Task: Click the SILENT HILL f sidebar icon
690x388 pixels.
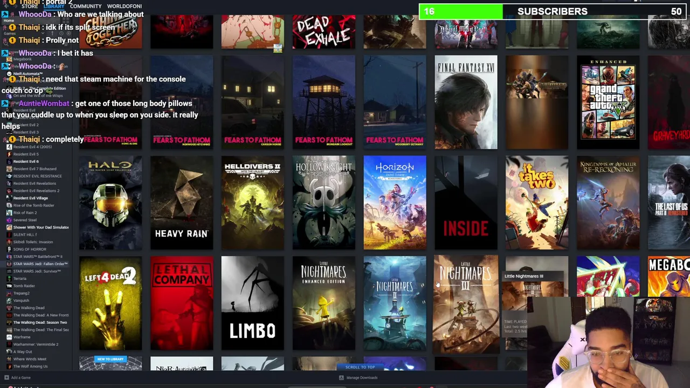Action: click(x=9, y=234)
